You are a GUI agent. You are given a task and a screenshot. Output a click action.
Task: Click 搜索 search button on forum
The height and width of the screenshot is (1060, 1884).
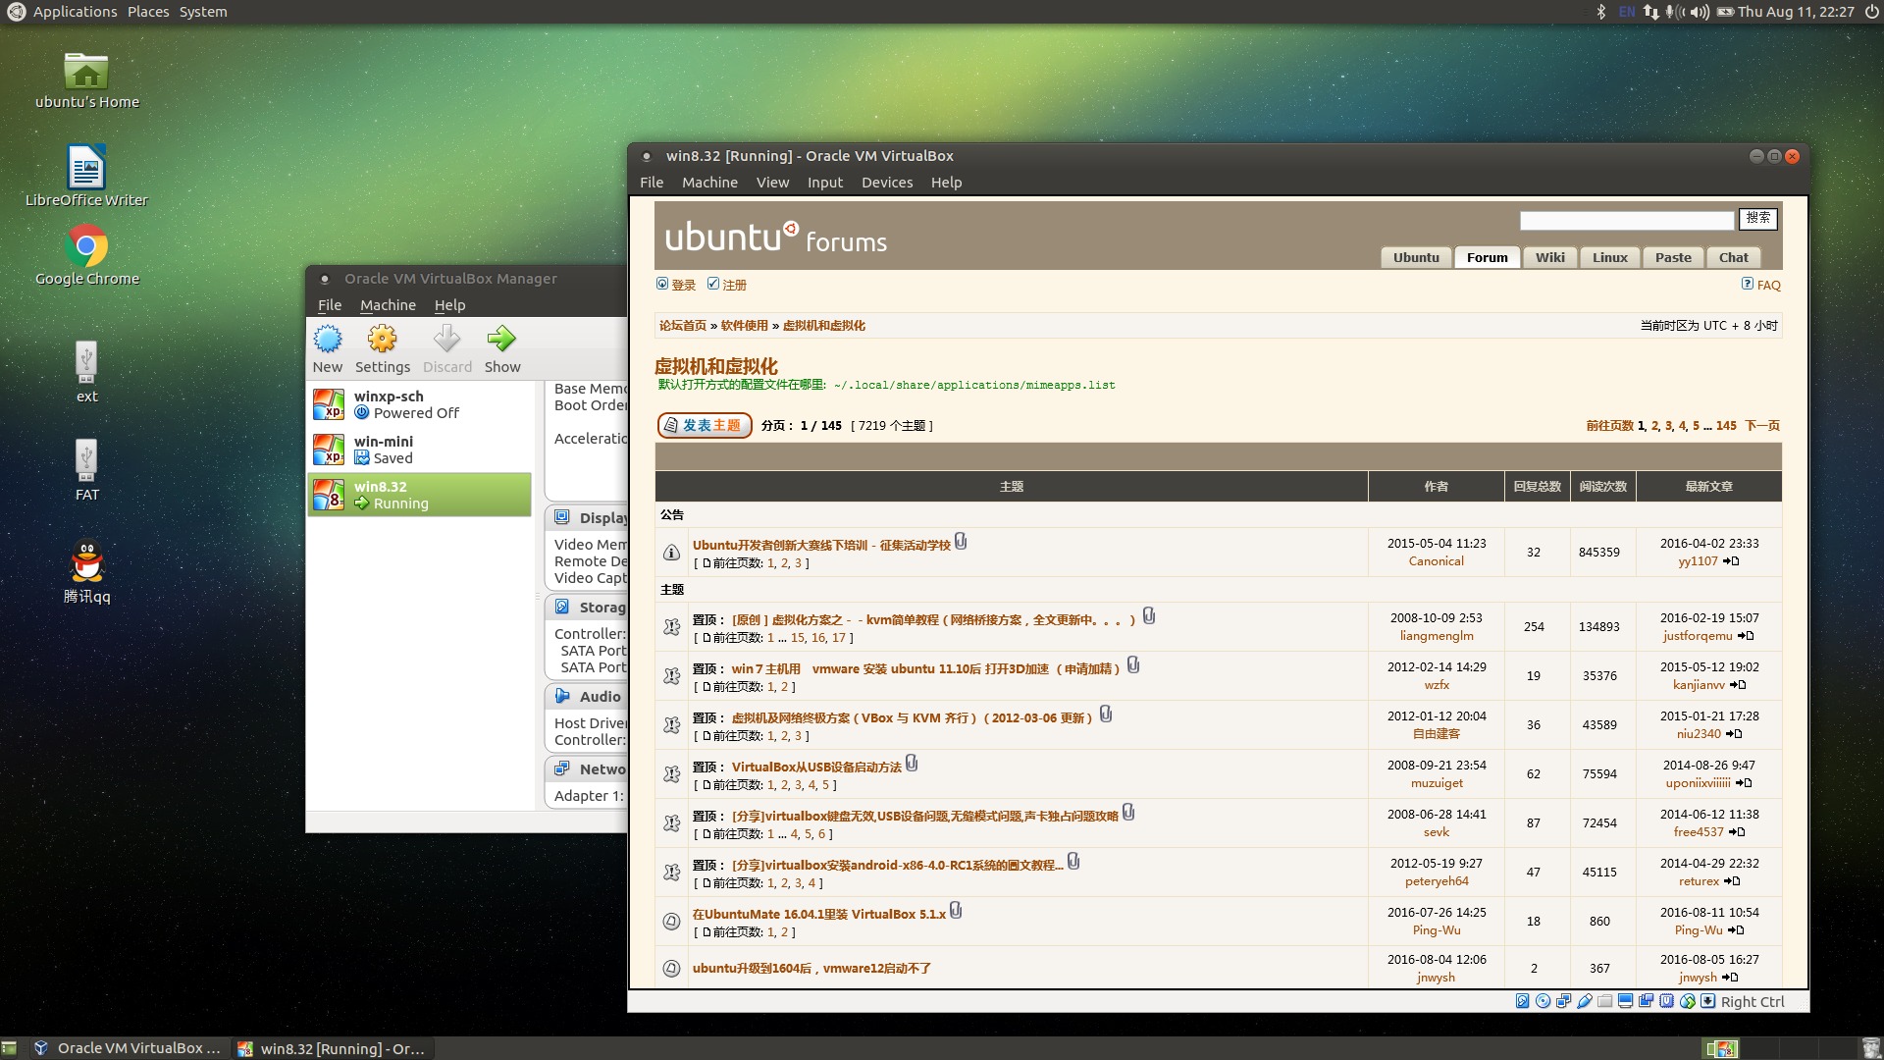pyautogui.click(x=1757, y=218)
